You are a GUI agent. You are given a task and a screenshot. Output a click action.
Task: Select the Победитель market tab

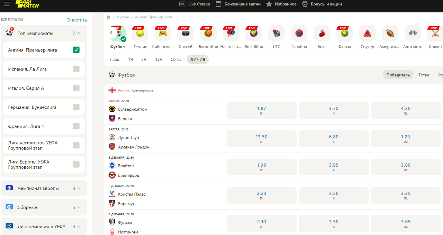398,75
